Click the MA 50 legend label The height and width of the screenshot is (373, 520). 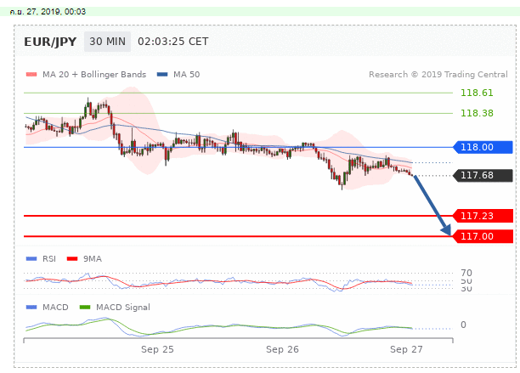pyautogui.click(x=186, y=75)
